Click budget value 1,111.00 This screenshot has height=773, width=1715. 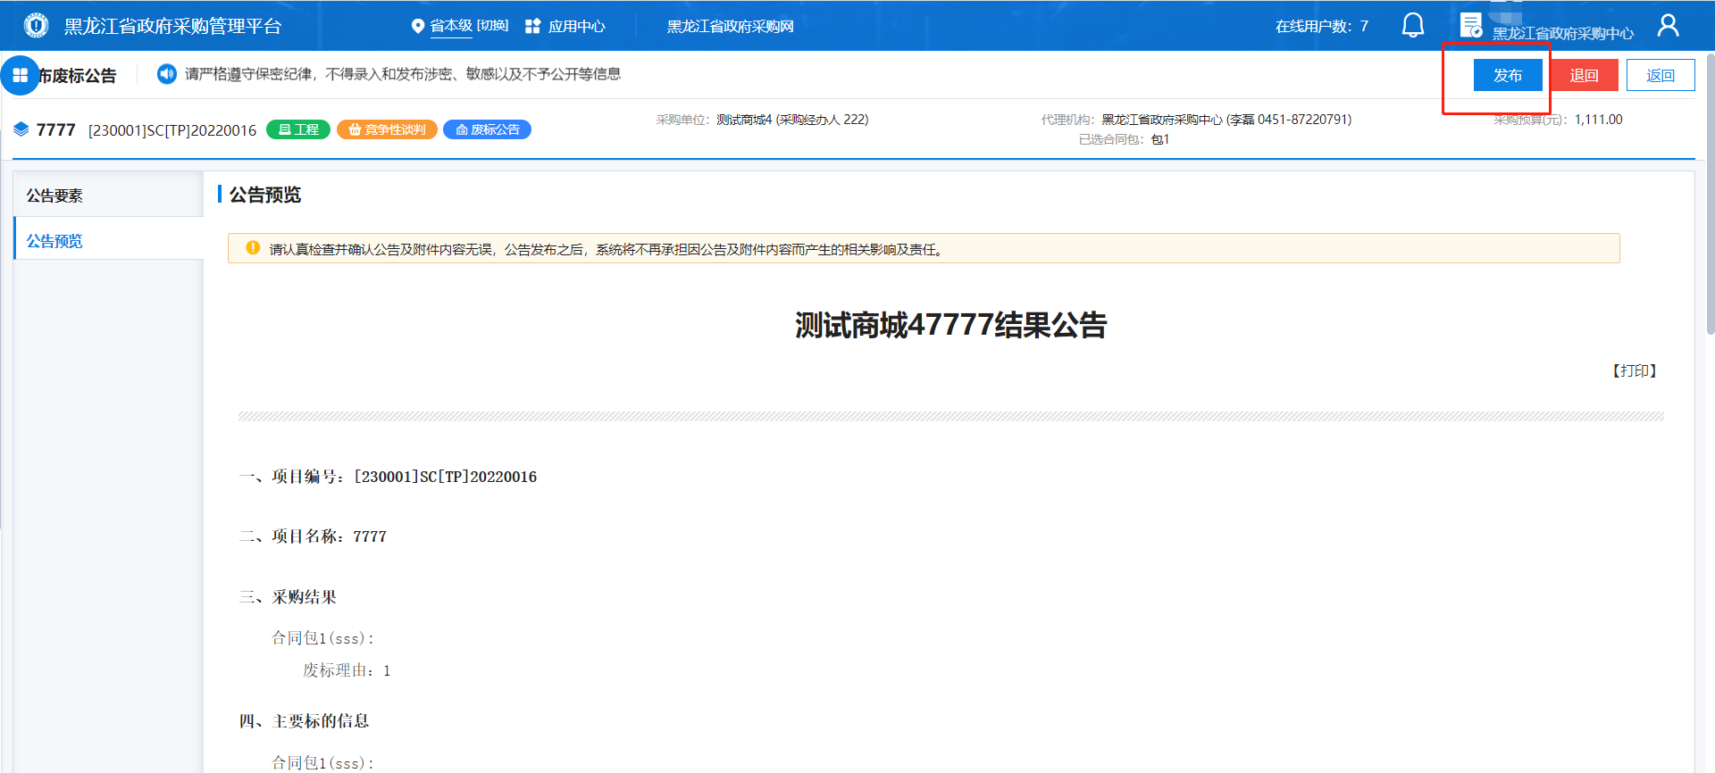pos(1598,120)
